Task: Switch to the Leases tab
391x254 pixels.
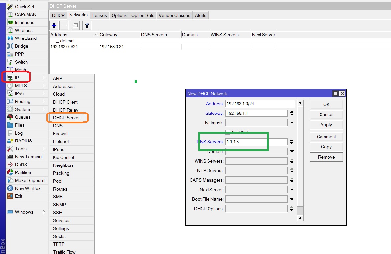Action: tap(99, 15)
